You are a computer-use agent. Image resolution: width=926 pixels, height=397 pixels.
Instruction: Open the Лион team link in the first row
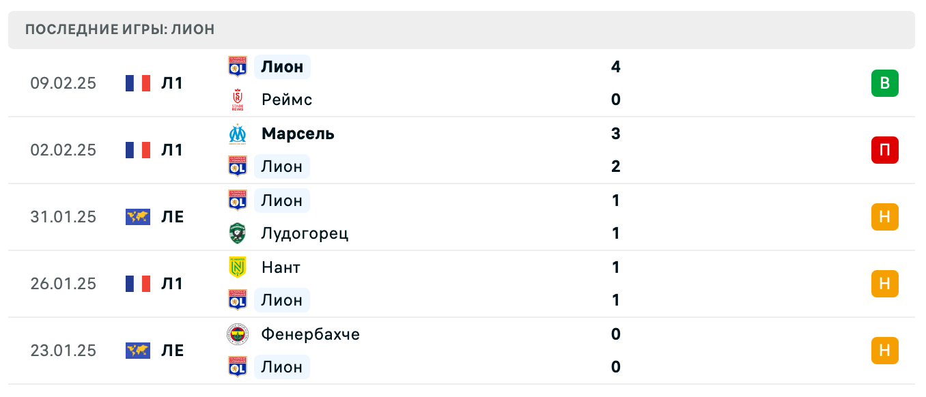tap(281, 67)
